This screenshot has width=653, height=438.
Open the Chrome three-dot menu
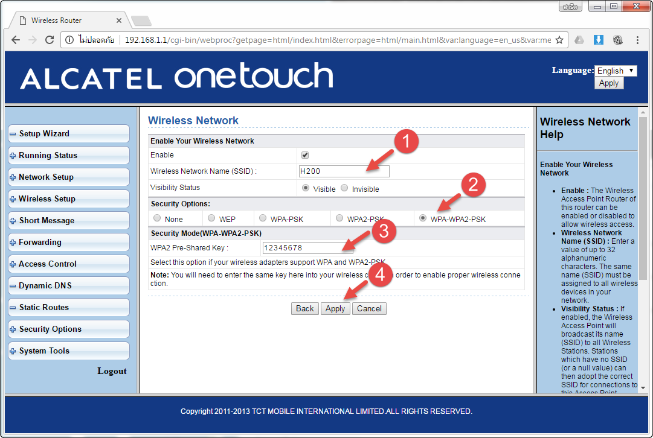637,40
